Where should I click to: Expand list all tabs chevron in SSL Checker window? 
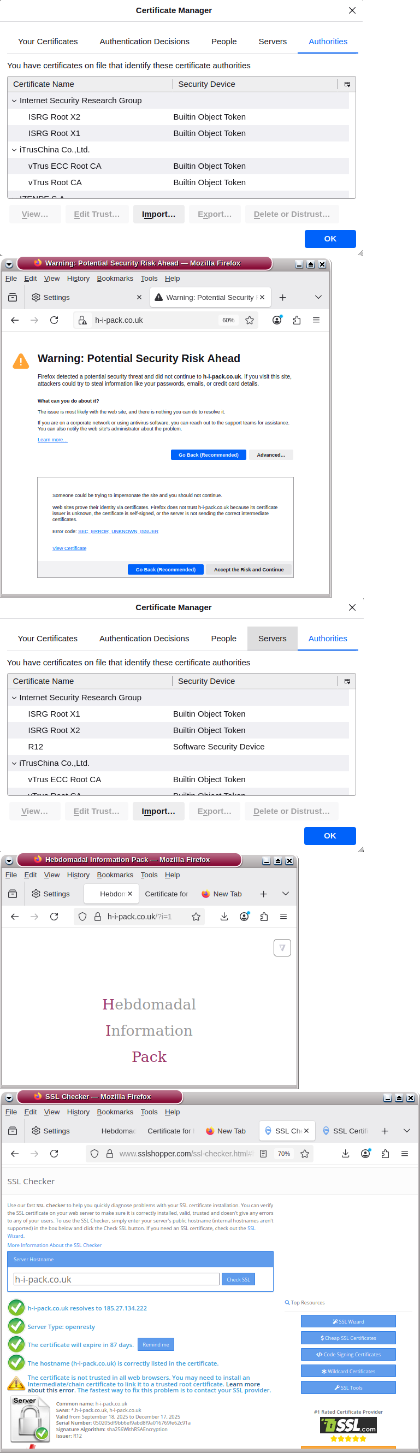pos(406,1131)
